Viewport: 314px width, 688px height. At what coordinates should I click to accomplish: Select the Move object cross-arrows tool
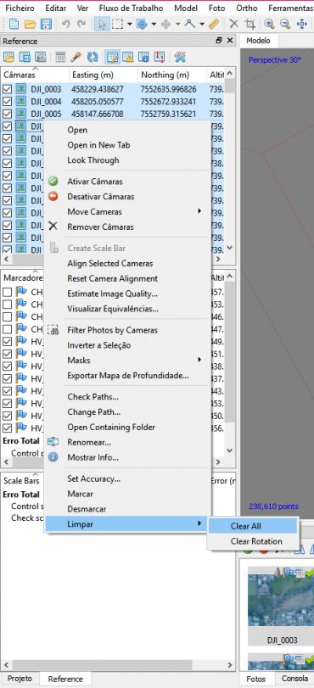(x=166, y=25)
